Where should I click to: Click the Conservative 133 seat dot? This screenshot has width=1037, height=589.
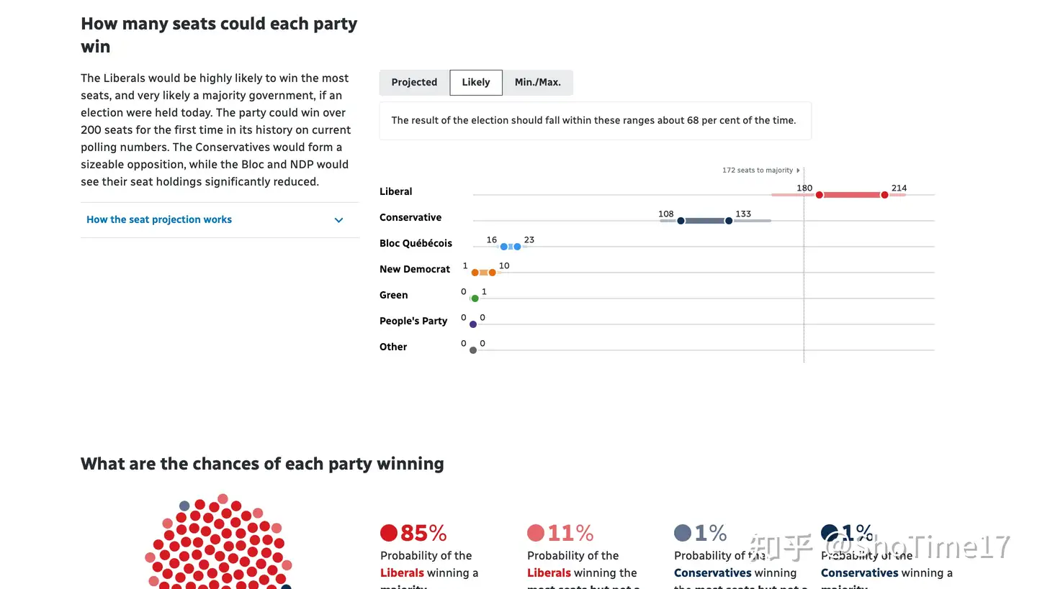[x=729, y=221]
